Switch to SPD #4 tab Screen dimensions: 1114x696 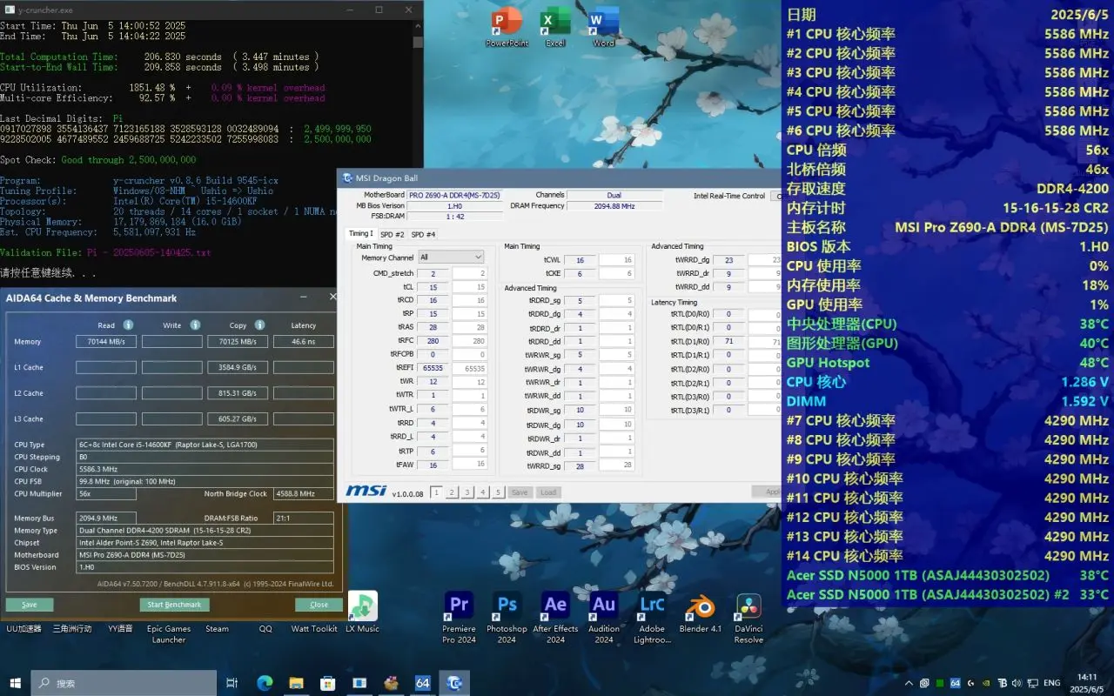[423, 234]
